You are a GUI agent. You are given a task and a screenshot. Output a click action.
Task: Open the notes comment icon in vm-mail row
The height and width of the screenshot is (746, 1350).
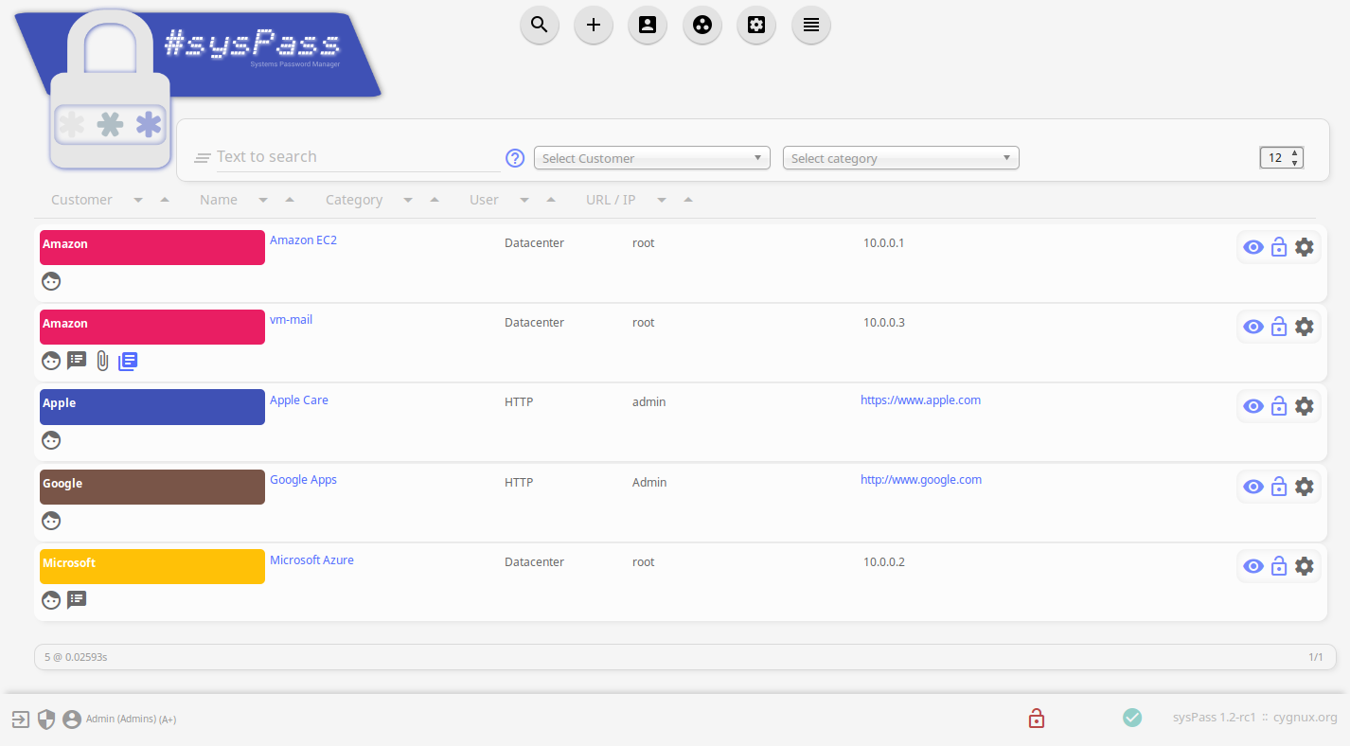pyautogui.click(x=77, y=361)
